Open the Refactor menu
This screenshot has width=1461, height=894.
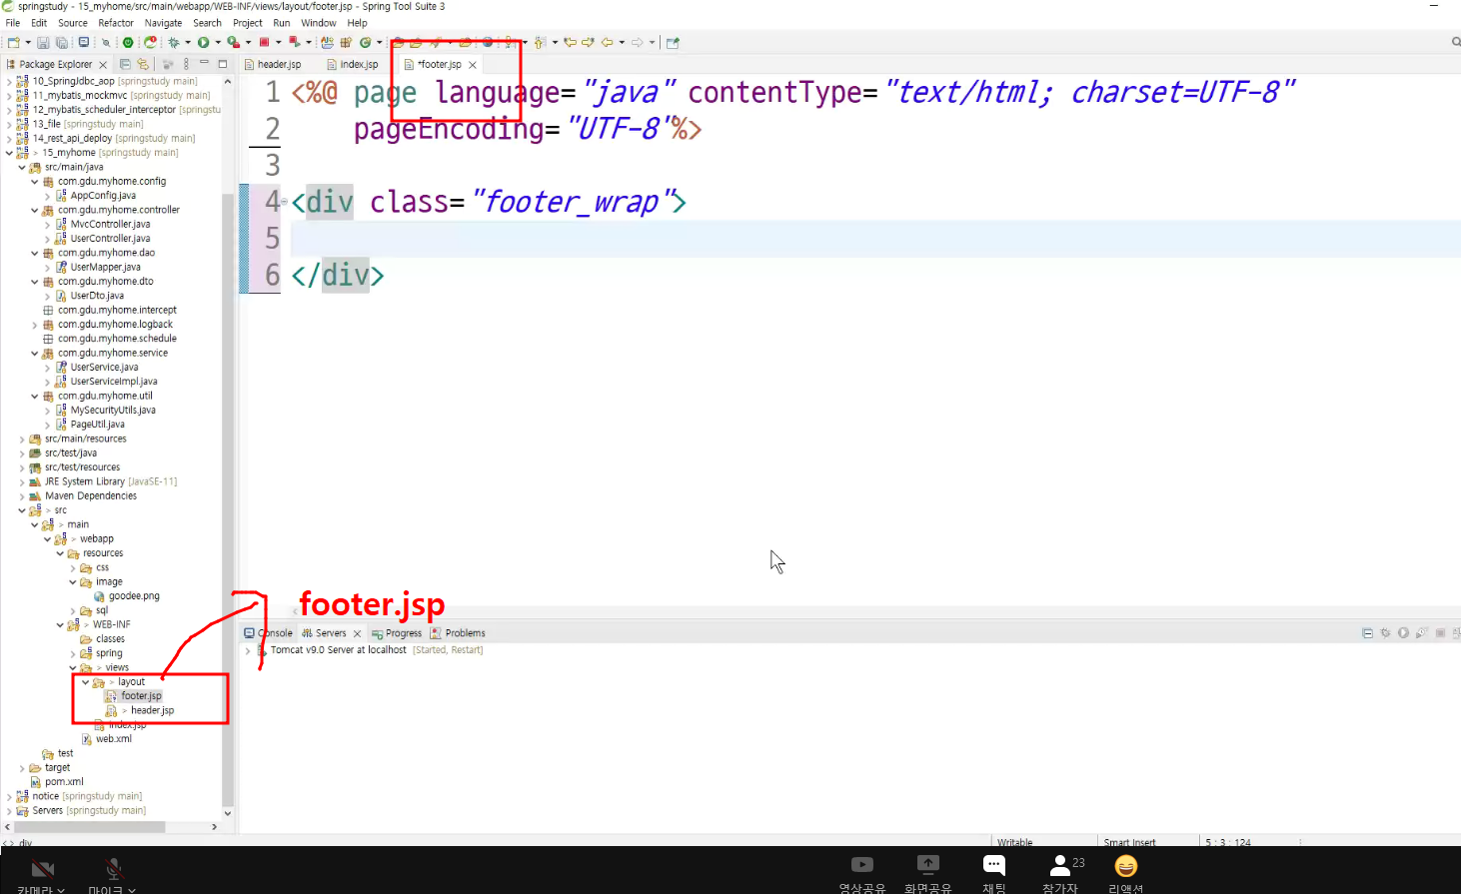click(x=116, y=23)
